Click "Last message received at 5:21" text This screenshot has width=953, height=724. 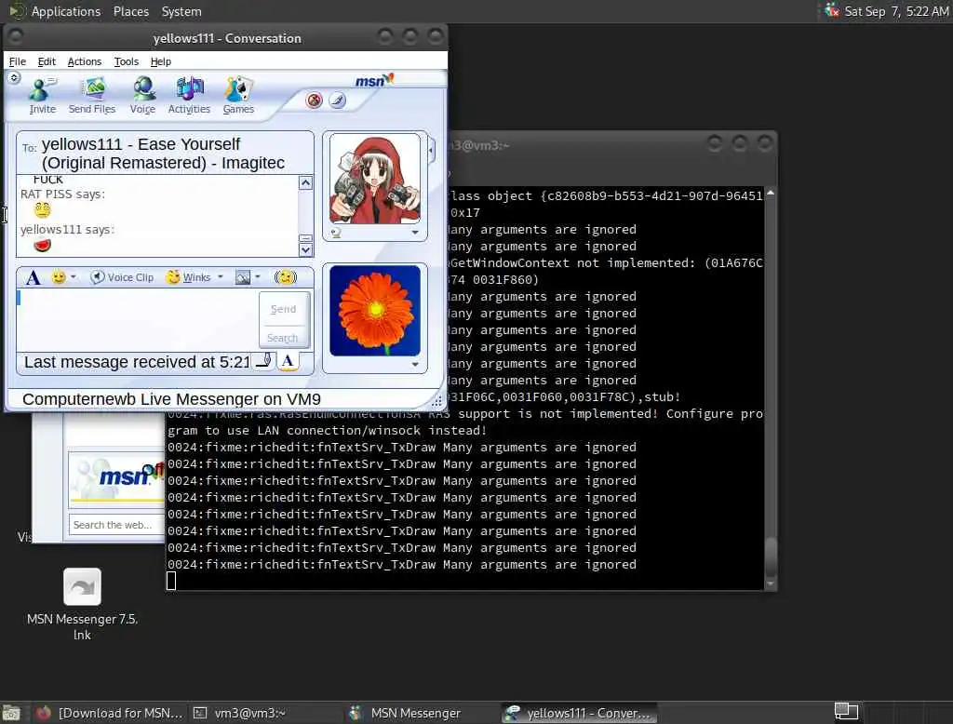137,362
